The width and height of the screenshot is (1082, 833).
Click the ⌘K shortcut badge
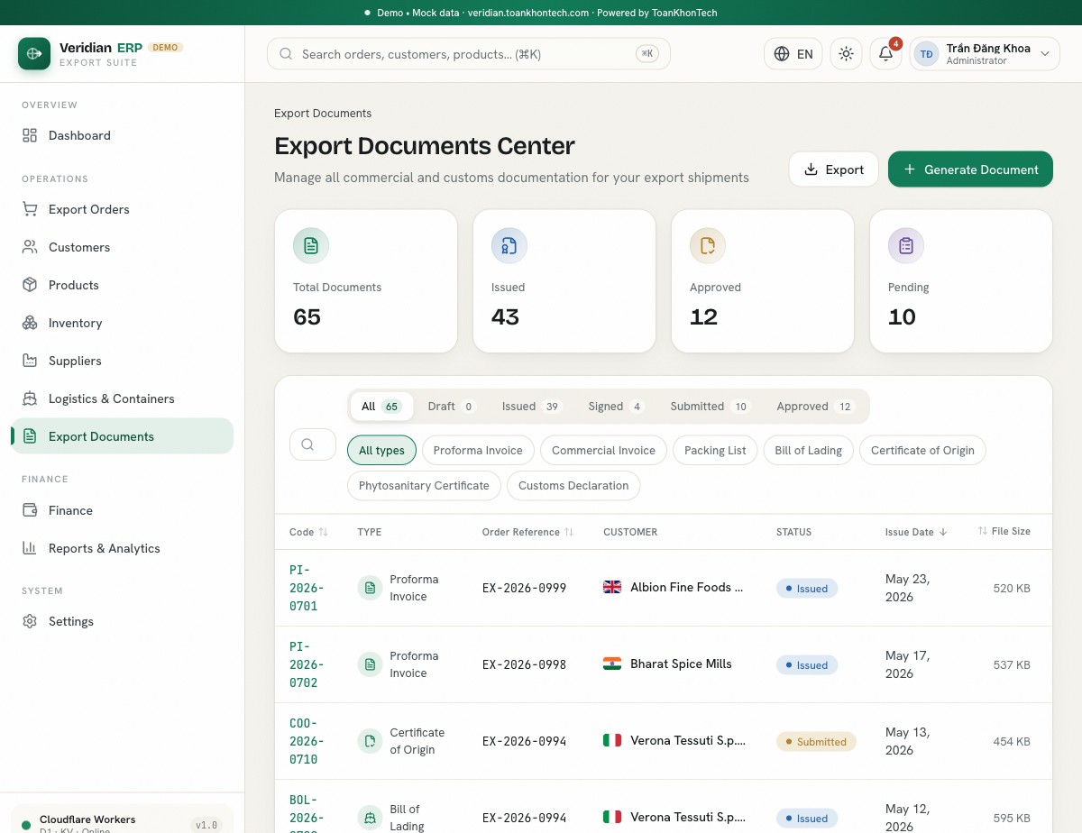(647, 54)
